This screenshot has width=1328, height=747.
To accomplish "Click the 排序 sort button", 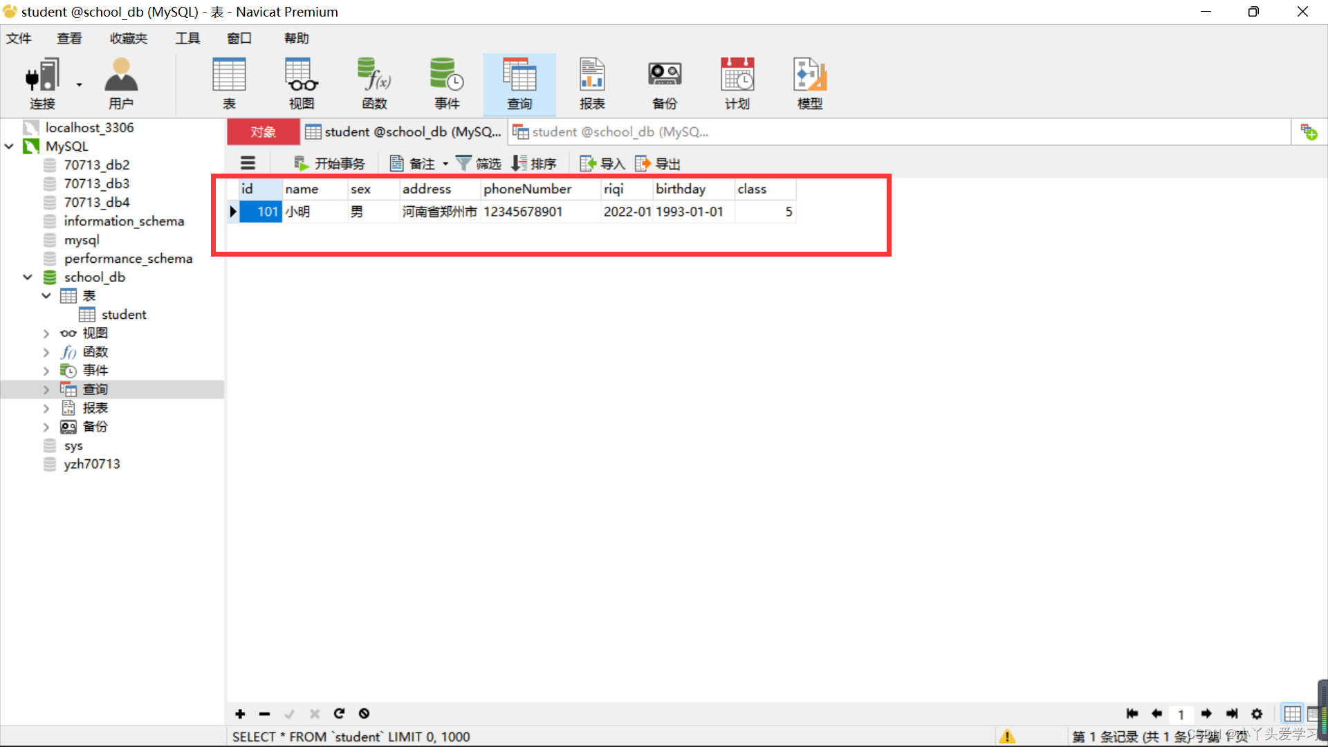I will tap(534, 163).
